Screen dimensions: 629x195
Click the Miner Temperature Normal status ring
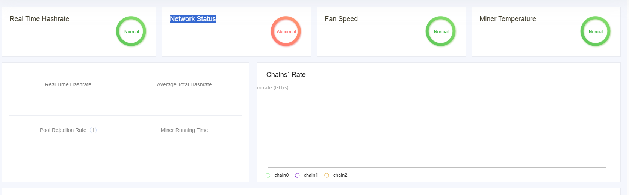click(596, 31)
